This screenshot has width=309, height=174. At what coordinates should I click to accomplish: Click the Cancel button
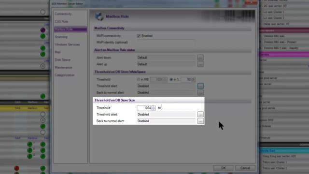[245, 168]
